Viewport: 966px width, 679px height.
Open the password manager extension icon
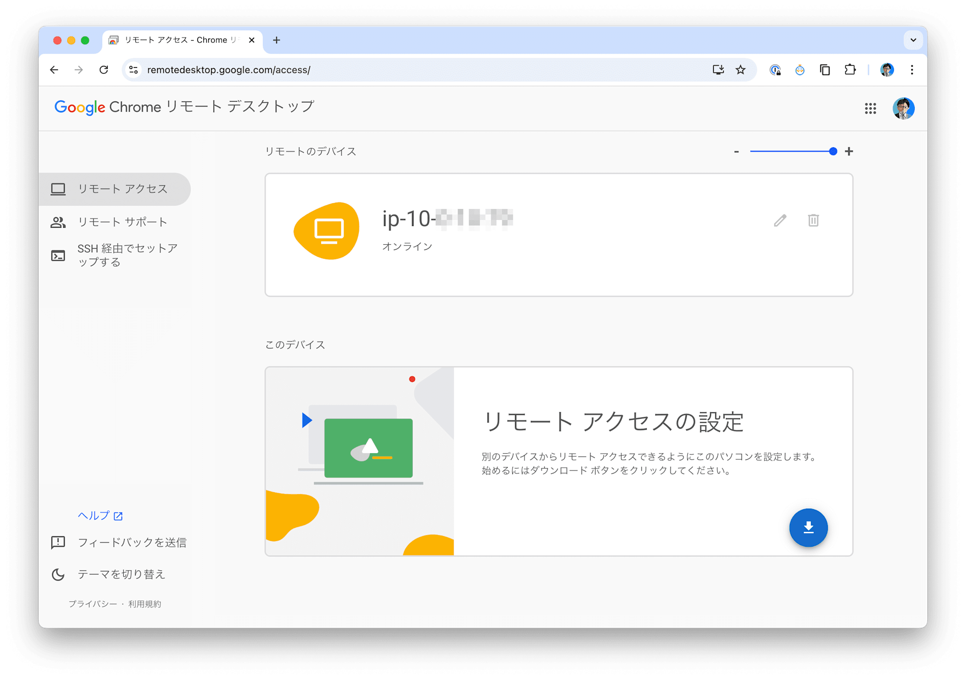(x=775, y=70)
